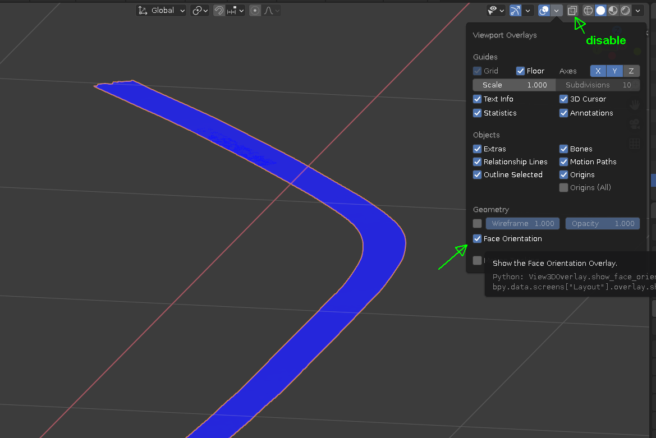Image resolution: width=656 pixels, height=438 pixels.
Task: Open the object visibility and selectability dropdown
Action: click(x=496, y=10)
